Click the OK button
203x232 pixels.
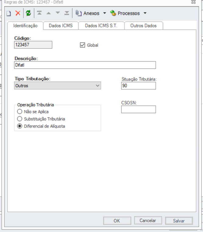tap(117, 221)
